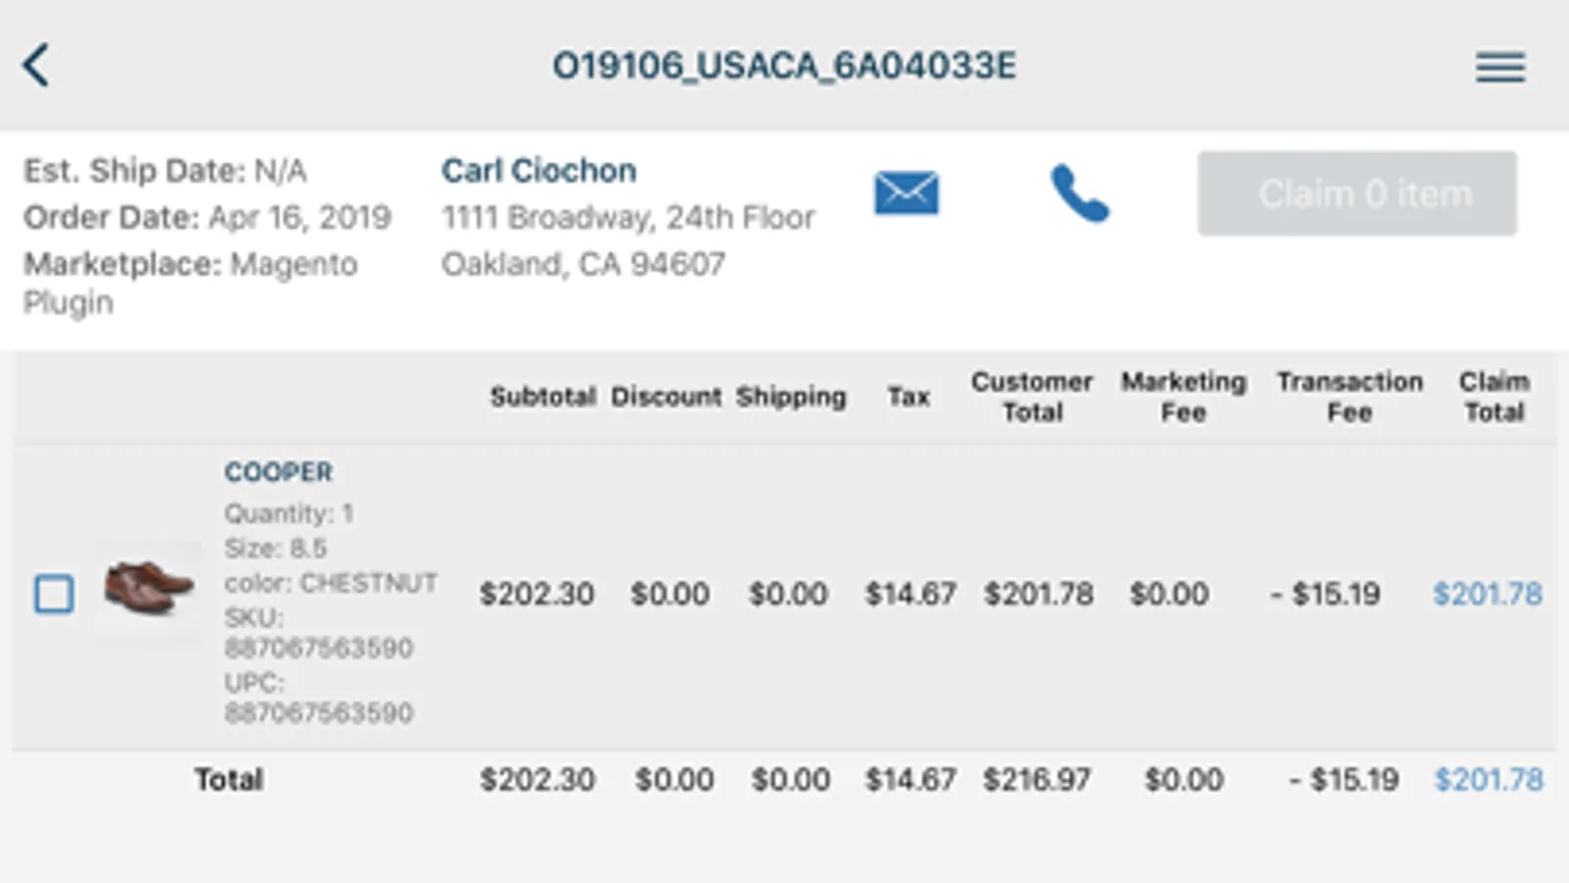Check the COOPER item checkbox
Screen dimensions: 1569x883
pyautogui.click(x=54, y=594)
